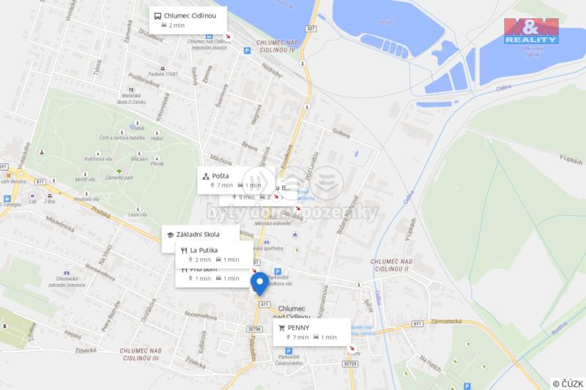Click the red arrow marker beside PENNY
The height and width of the screenshot is (390, 586).
click(x=352, y=349)
